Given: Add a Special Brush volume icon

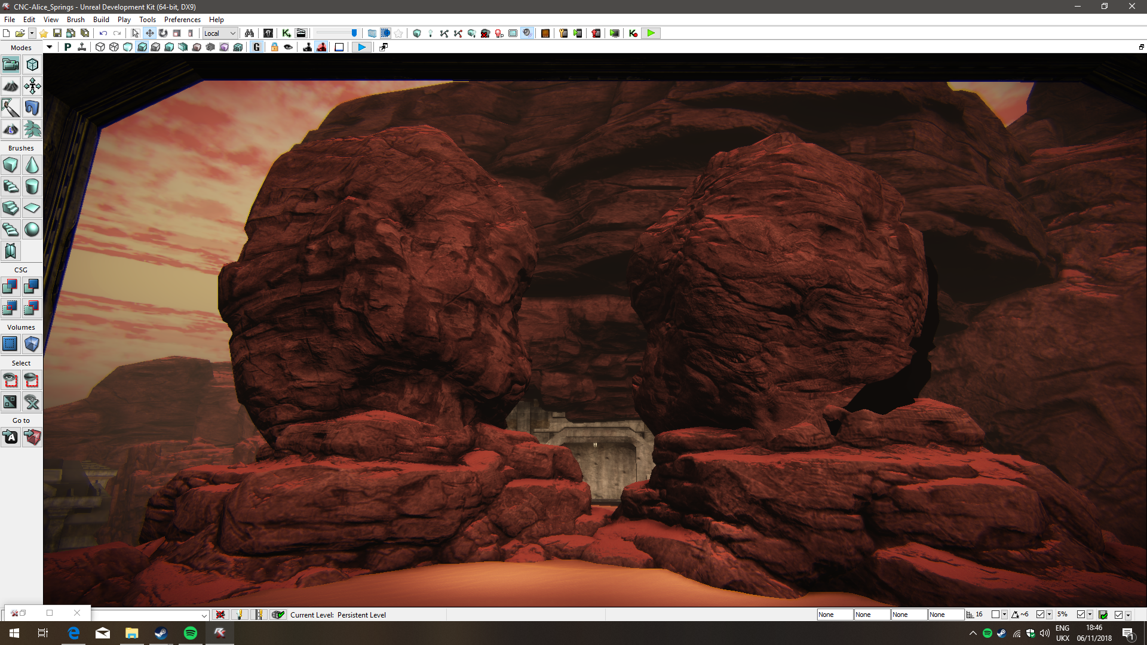Looking at the screenshot, I should (11, 344).
